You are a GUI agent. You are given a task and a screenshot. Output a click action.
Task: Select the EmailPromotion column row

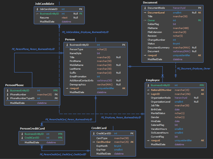click(x=96, y=77)
